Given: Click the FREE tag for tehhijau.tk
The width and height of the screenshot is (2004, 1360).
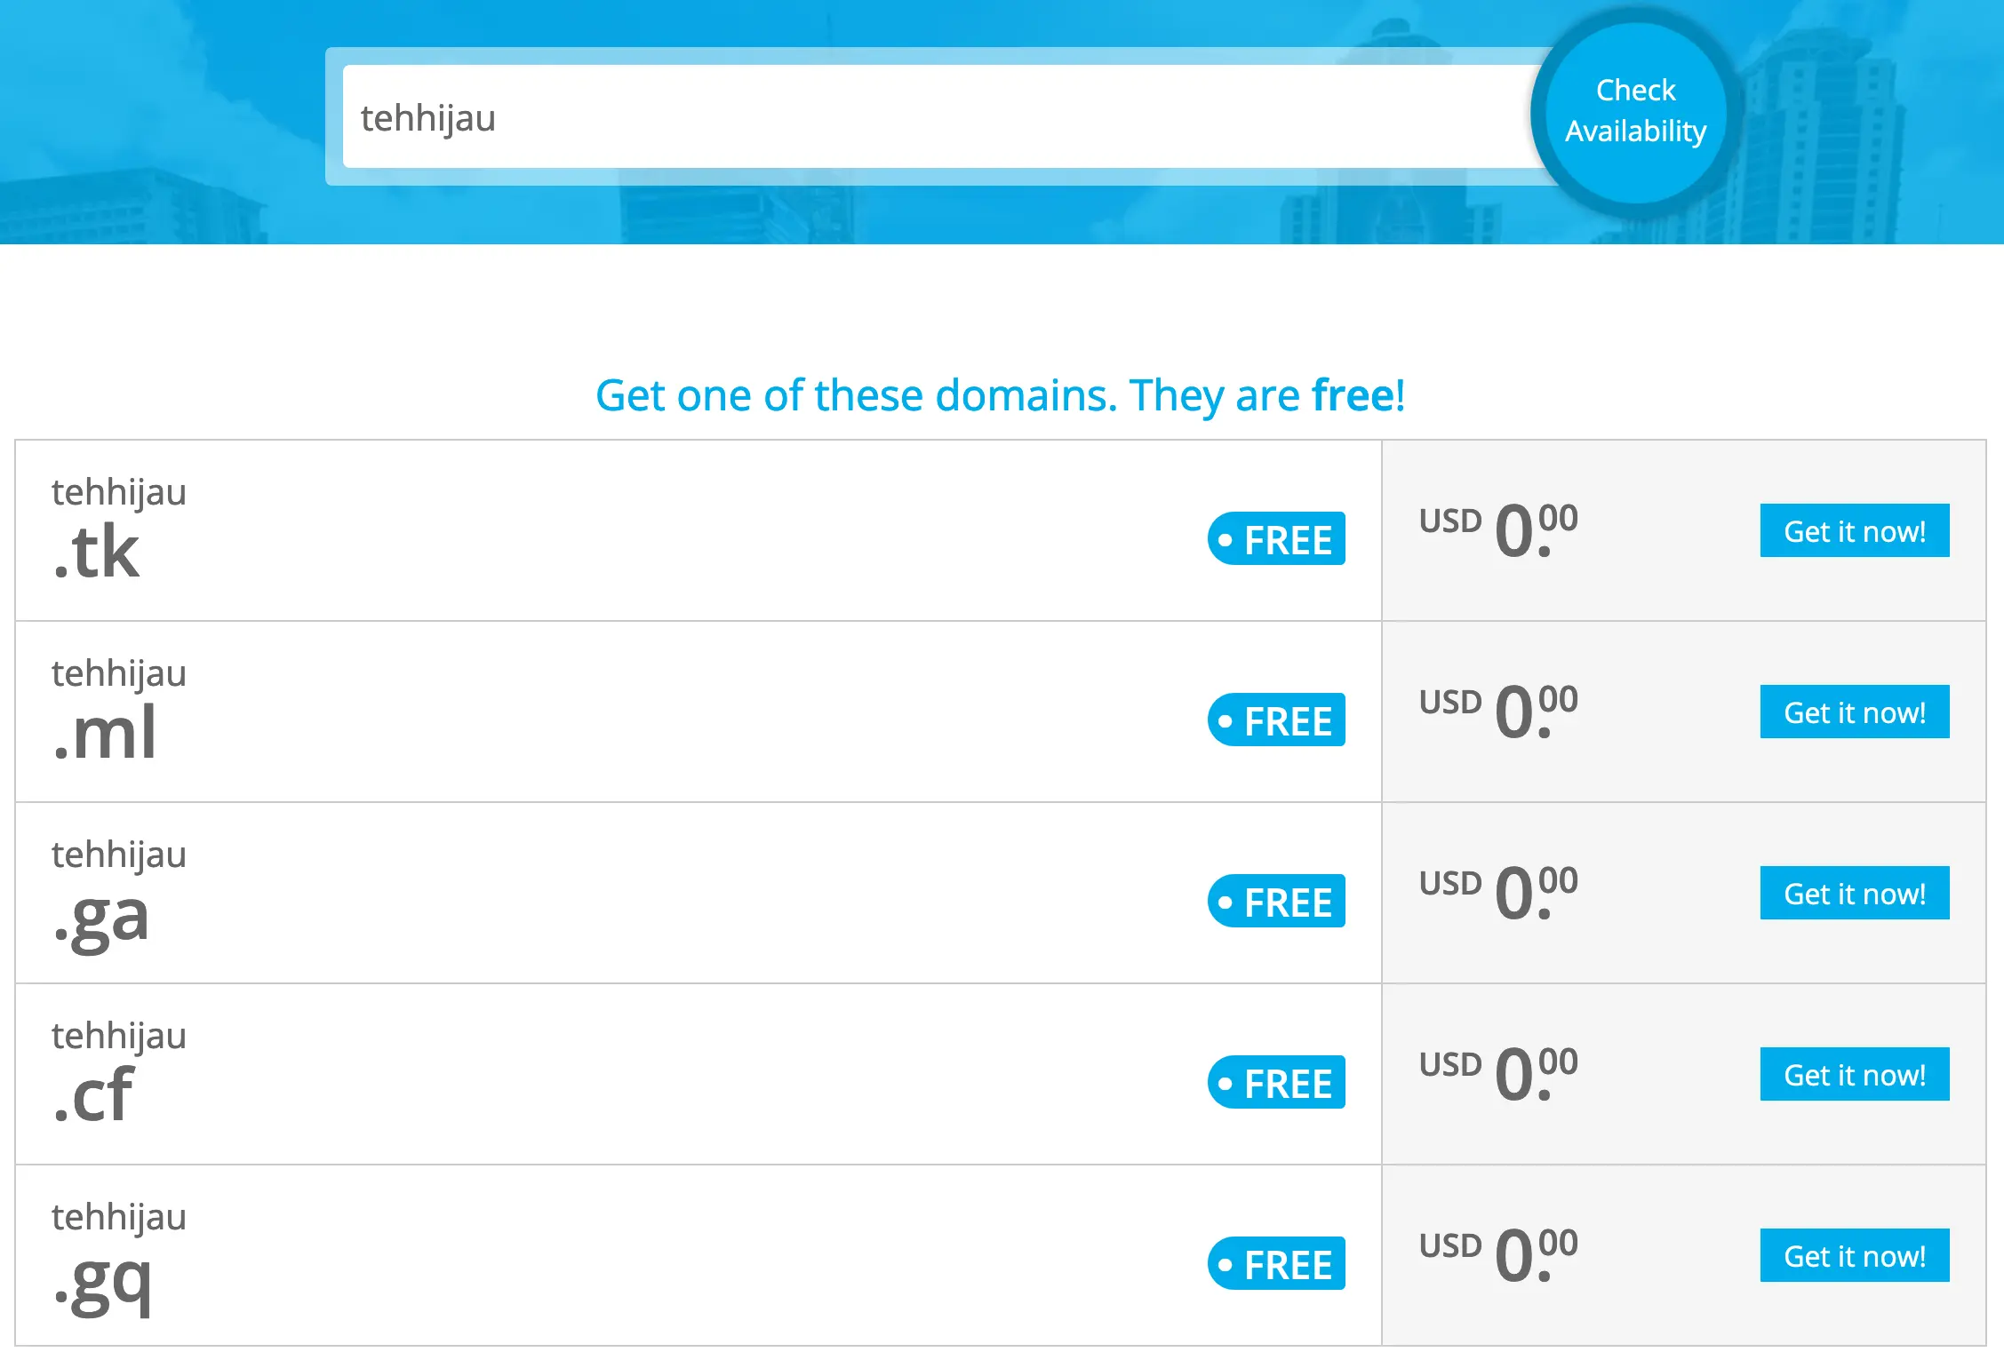Looking at the screenshot, I should [1275, 538].
